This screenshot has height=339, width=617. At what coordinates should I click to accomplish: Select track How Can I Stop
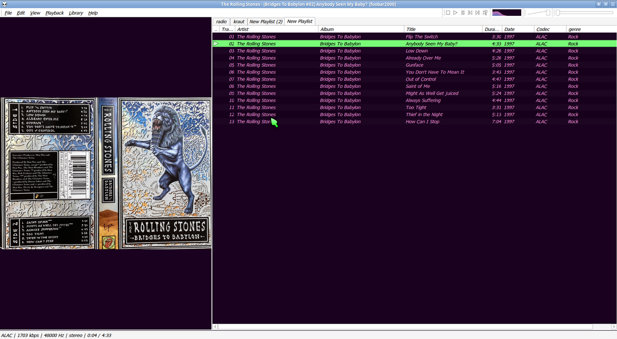414,122
